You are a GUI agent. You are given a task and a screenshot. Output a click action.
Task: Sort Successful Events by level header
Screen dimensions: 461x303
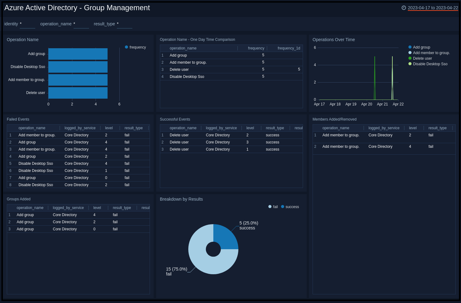pos(250,128)
